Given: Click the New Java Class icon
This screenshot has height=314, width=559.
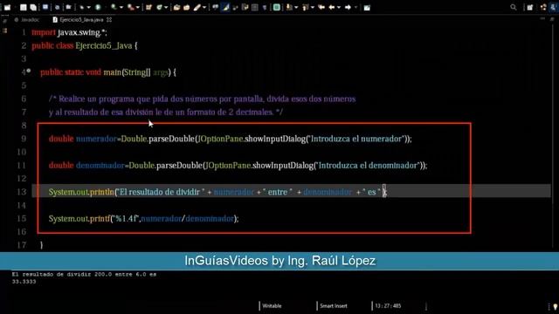Looking at the screenshot, I should [x=159, y=7].
